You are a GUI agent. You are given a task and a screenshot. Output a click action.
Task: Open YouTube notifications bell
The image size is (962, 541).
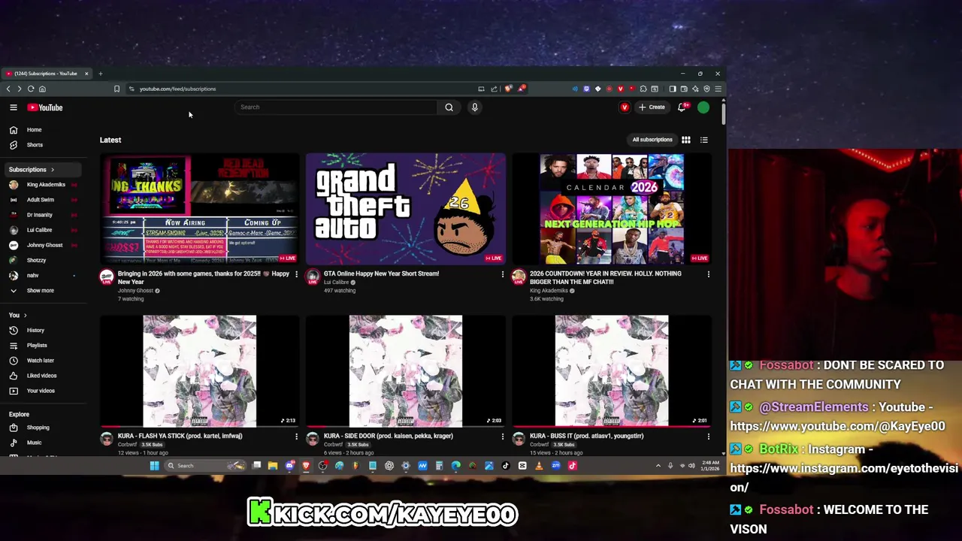click(x=682, y=107)
